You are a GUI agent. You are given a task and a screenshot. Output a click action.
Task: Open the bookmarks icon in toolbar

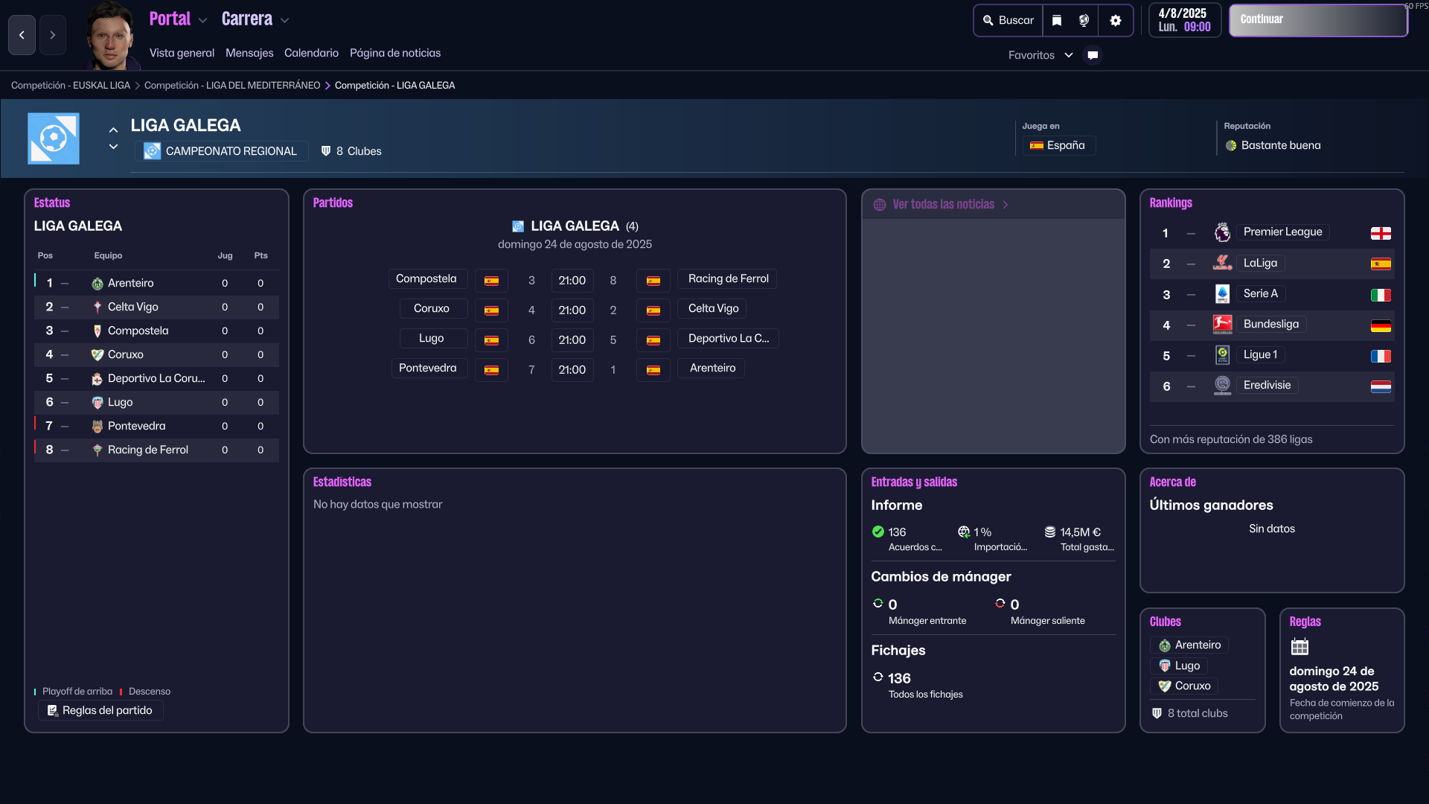pyautogui.click(x=1057, y=21)
